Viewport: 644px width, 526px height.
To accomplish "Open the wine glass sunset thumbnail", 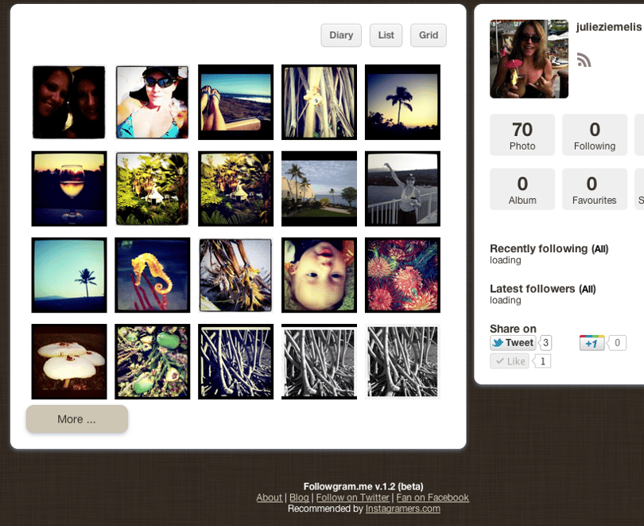I will [x=69, y=189].
